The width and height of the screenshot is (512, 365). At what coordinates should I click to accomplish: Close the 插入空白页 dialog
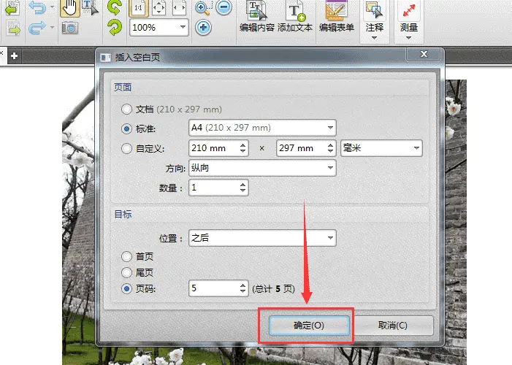click(424, 54)
